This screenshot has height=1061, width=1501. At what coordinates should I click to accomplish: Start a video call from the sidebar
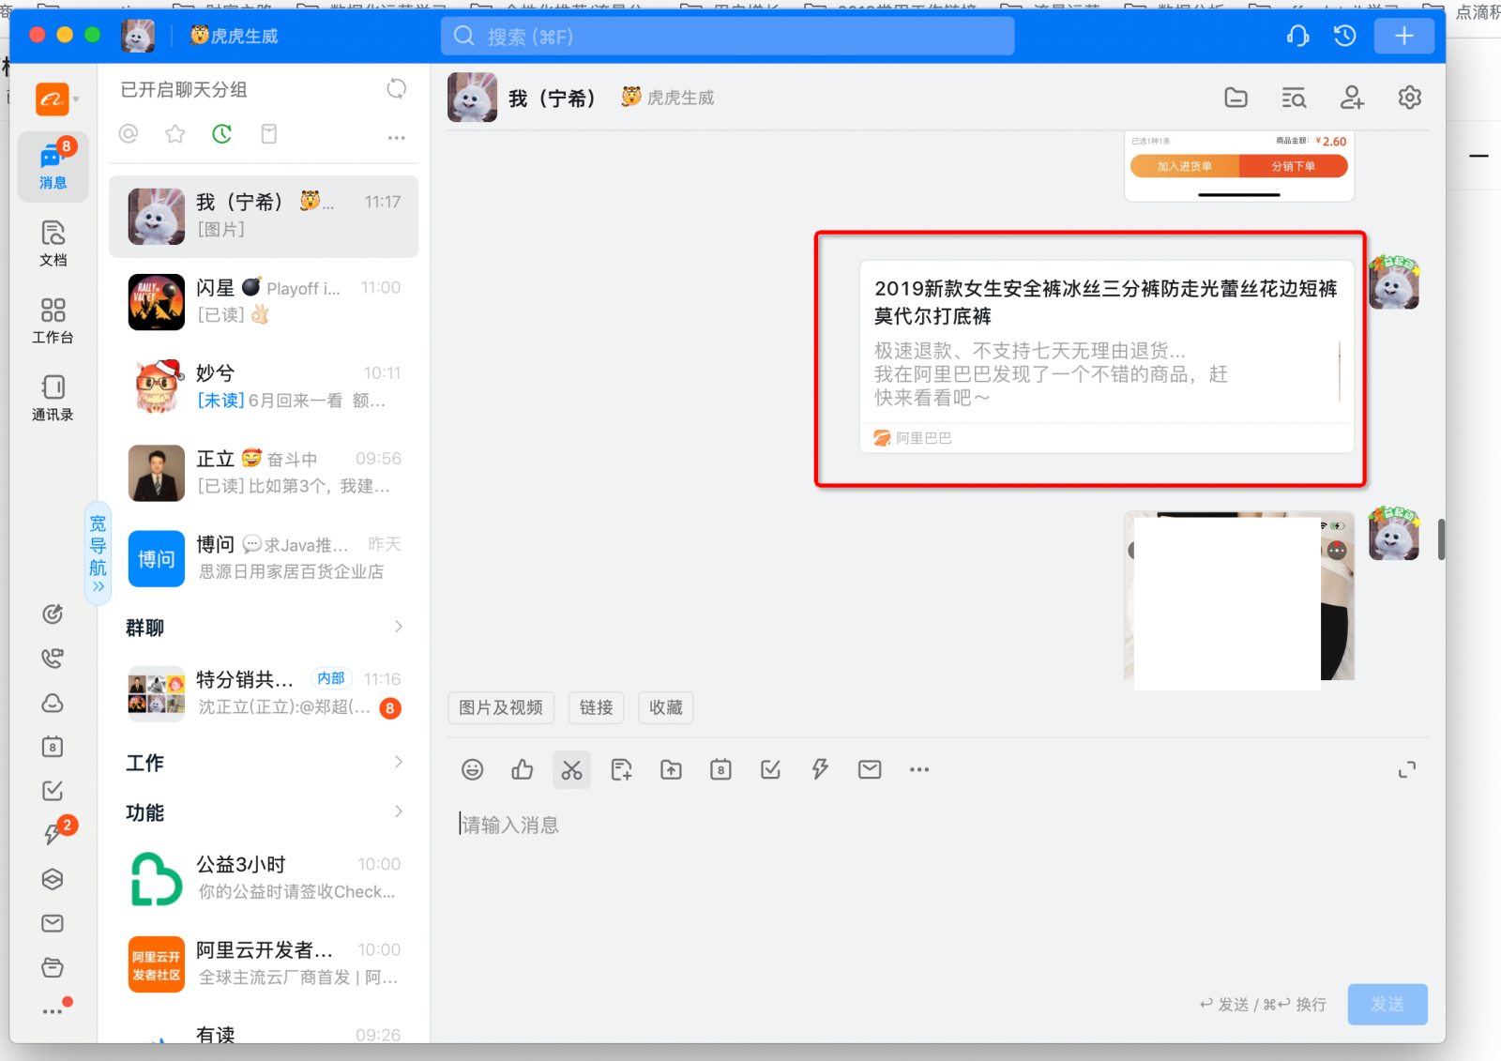point(53,658)
